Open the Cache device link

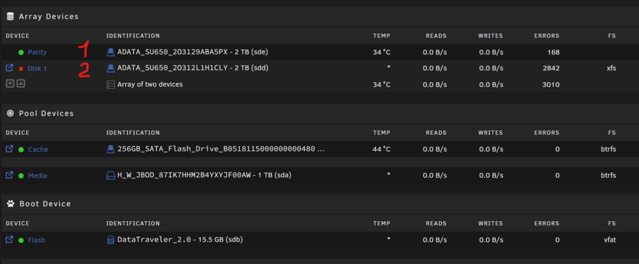point(38,150)
